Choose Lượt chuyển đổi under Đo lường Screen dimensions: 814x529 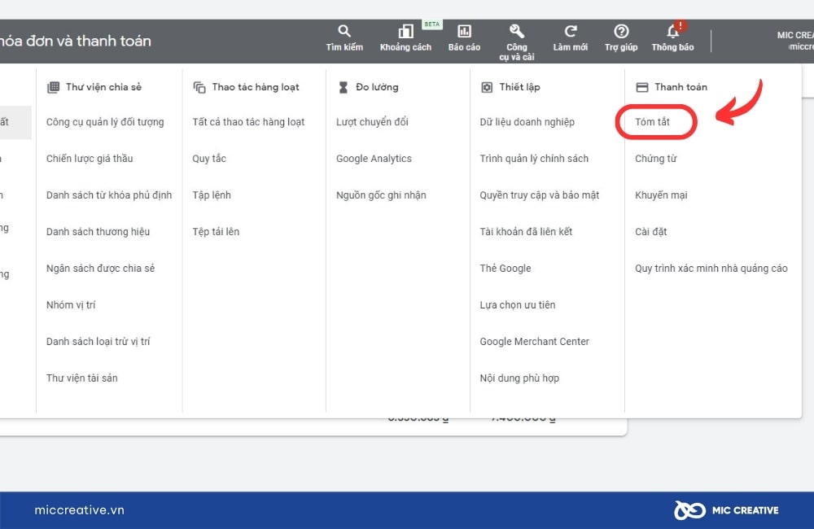(372, 122)
